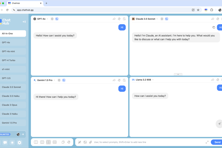
Task: Expand the collapse handle below Claude panel
Action: 178,74
